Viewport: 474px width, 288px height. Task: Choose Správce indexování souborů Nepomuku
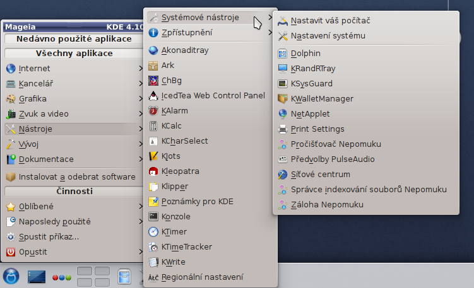click(366, 189)
